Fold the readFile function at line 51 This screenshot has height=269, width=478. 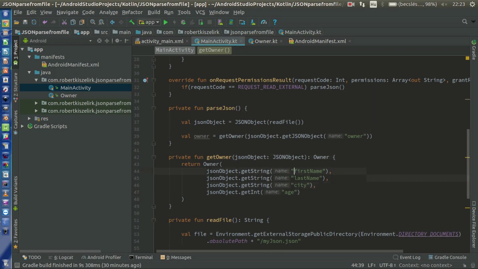click(x=153, y=220)
